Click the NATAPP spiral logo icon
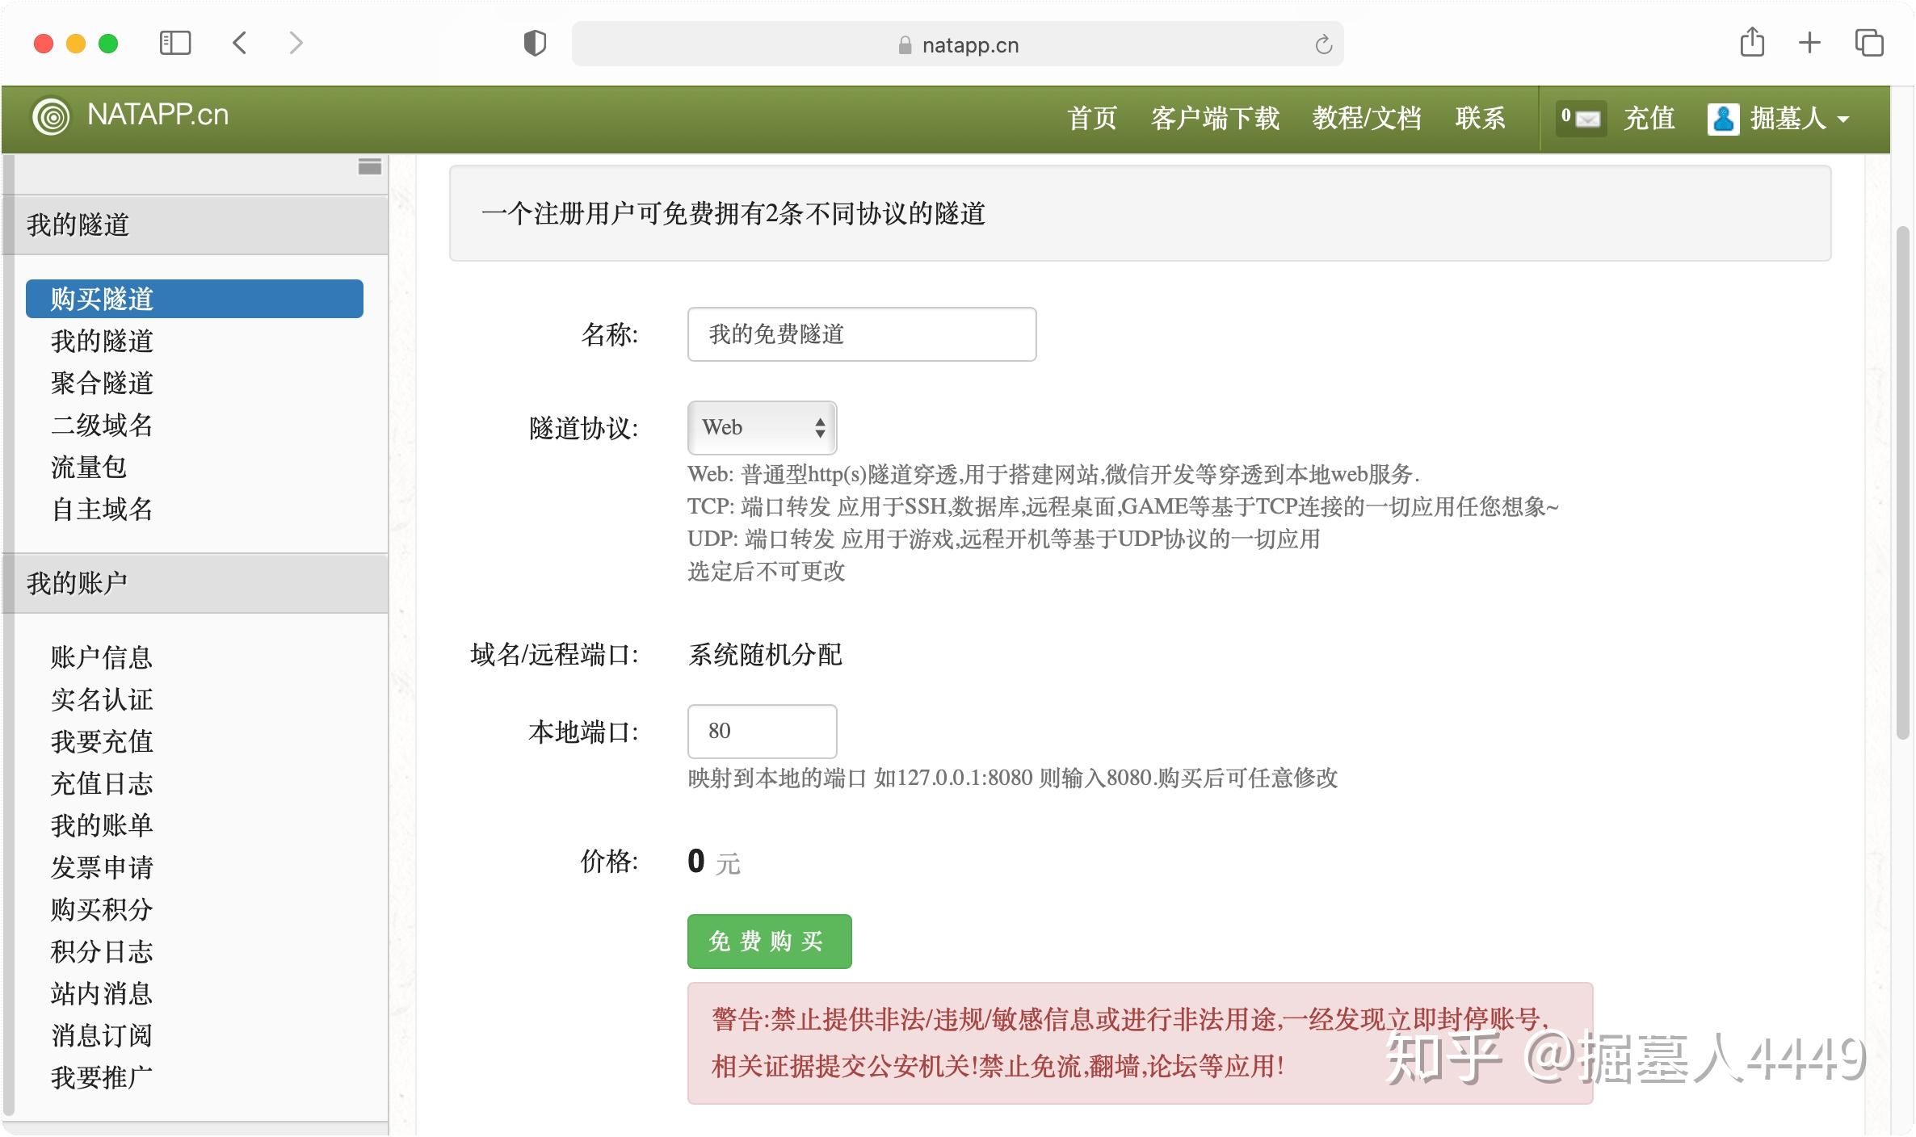Screen dimensions: 1916x1137 (x=51, y=117)
